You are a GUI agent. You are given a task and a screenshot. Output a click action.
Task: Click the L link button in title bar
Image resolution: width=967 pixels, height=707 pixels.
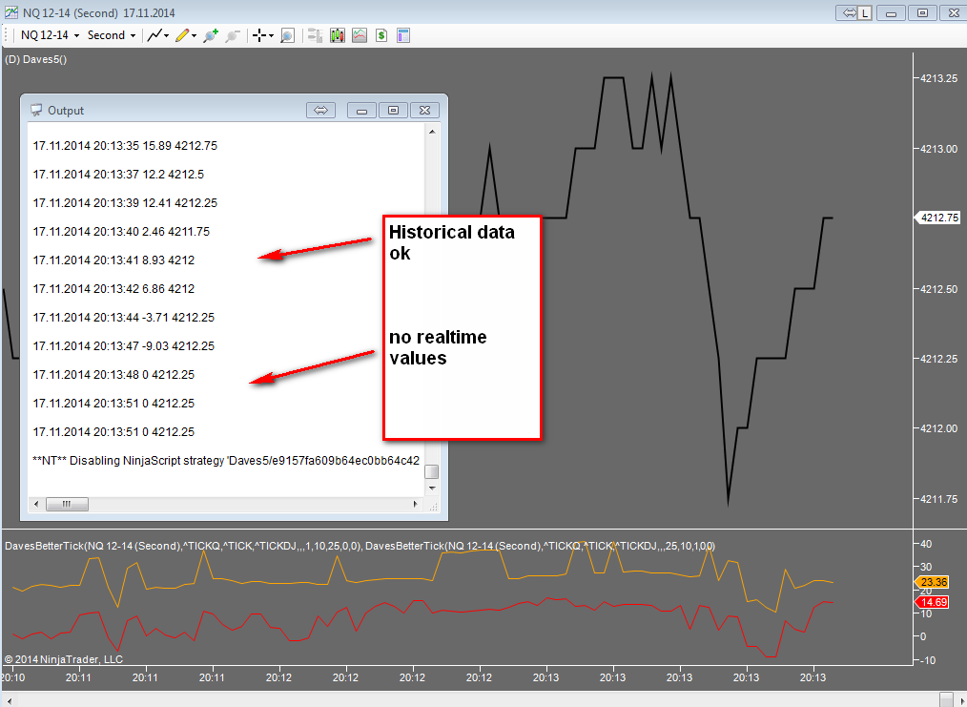865,12
